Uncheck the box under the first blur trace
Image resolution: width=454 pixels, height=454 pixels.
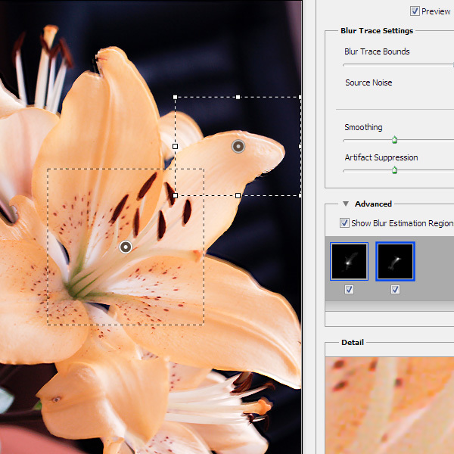tap(349, 289)
